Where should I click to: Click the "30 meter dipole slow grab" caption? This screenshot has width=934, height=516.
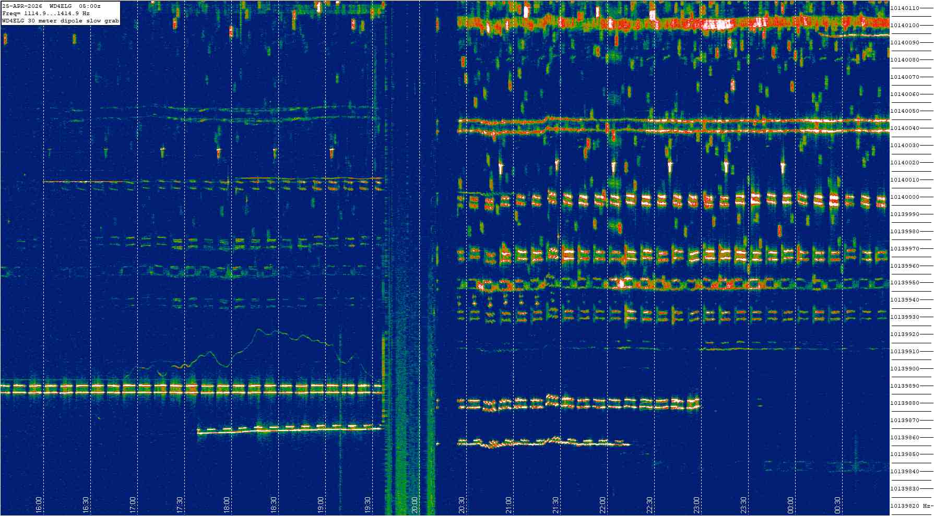(x=73, y=21)
